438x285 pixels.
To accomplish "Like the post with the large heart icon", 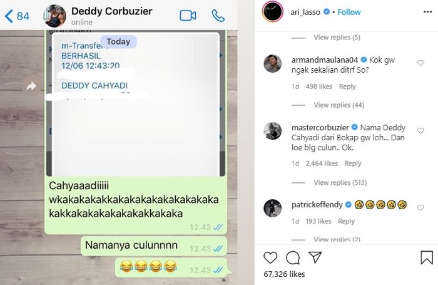I will tap(270, 257).
